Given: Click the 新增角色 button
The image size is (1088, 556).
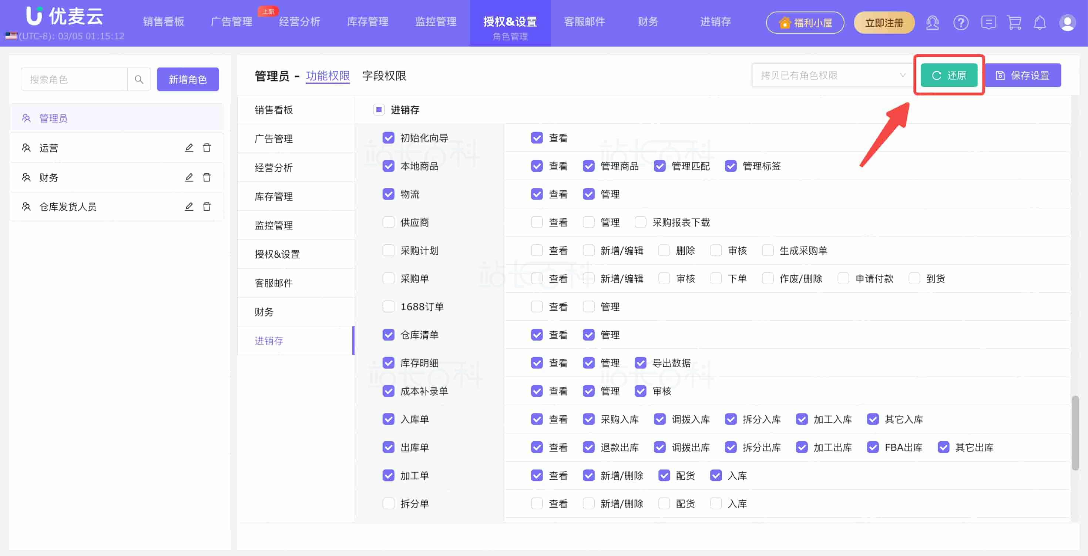Looking at the screenshot, I should [188, 79].
